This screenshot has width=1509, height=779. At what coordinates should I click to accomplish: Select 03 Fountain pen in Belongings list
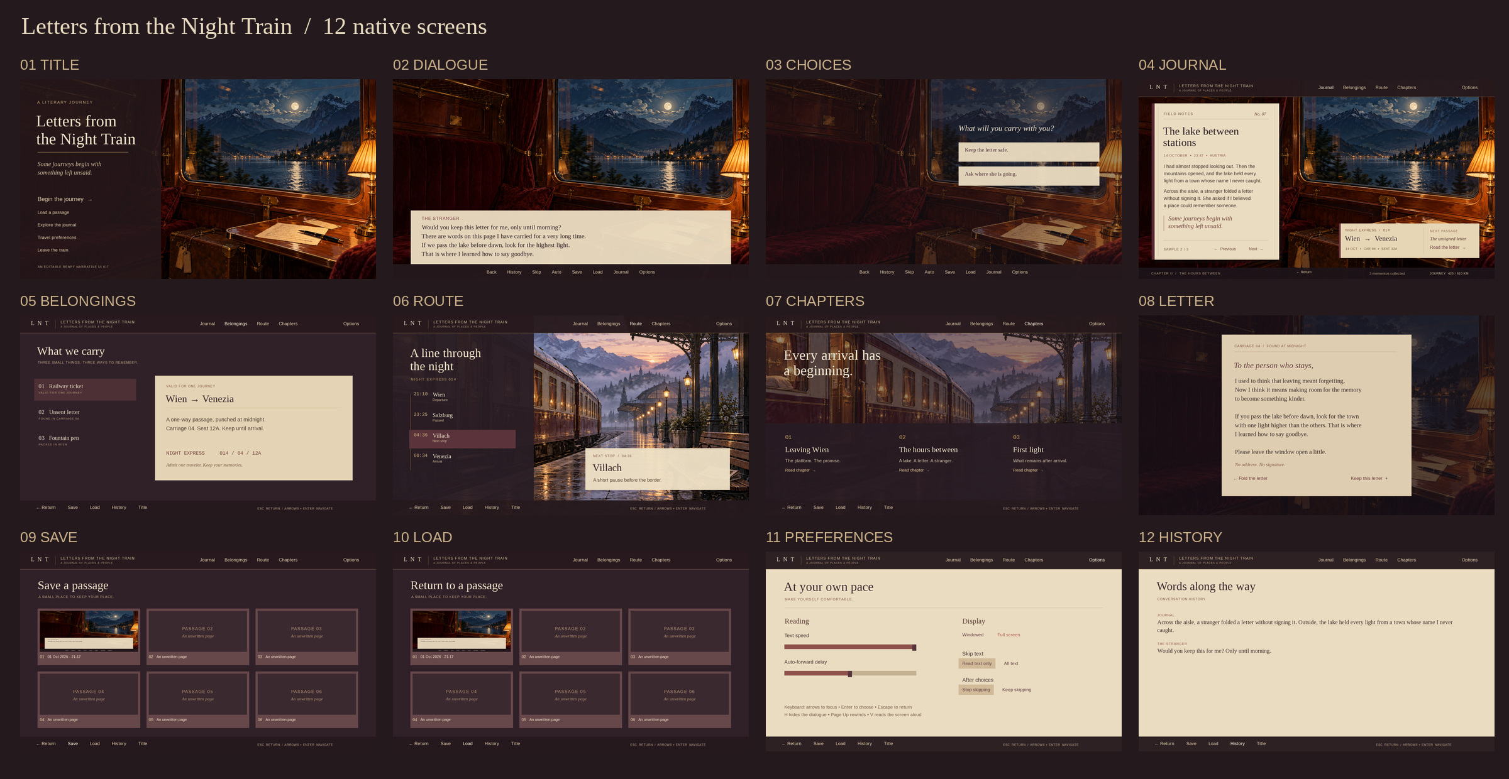tap(85, 440)
